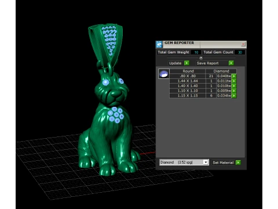
Task: Click the green arrow next to Save Report
Action: [x=231, y=63]
